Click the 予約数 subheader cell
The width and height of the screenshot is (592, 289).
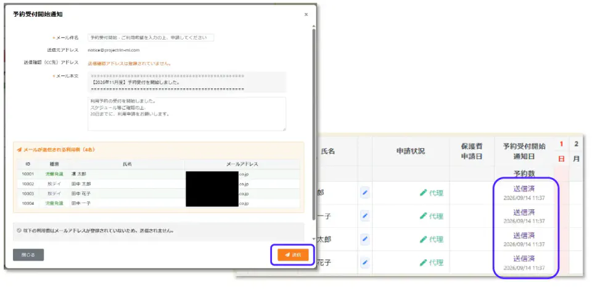[x=524, y=174]
